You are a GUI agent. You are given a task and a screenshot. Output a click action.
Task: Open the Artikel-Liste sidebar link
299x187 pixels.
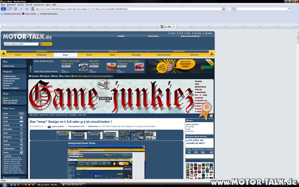(9, 66)
